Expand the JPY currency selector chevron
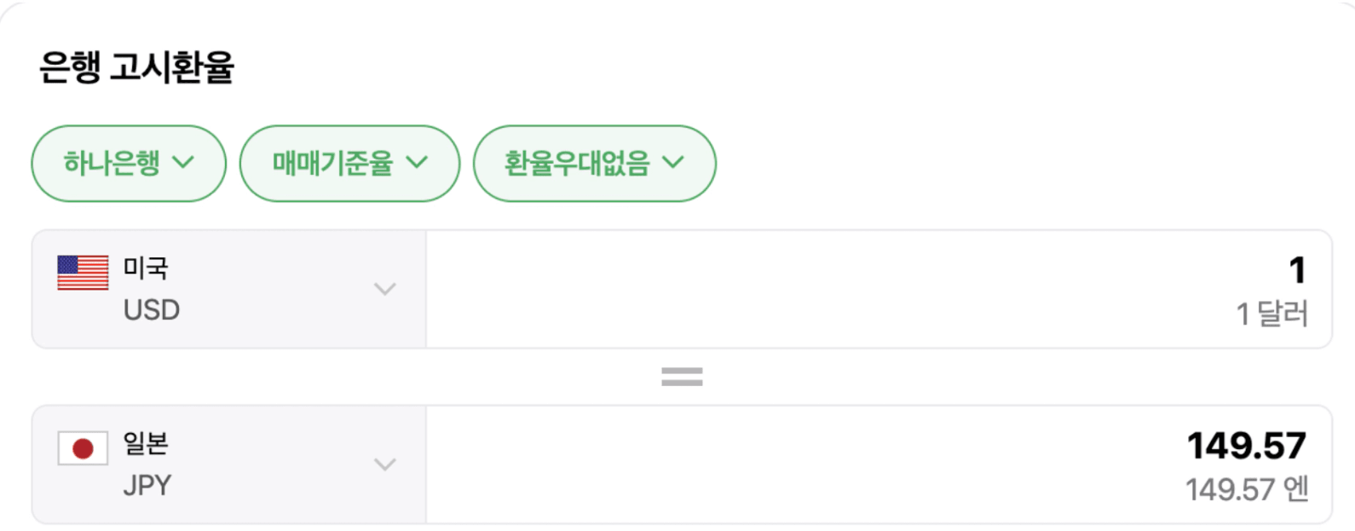 tap(385, 465)
